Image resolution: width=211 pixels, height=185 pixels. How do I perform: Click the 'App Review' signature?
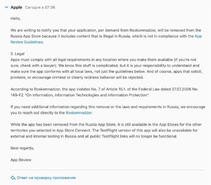point(21,160)
